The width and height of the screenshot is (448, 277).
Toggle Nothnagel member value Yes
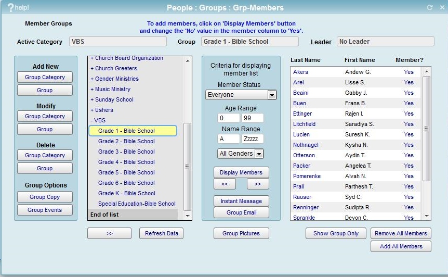409,145
